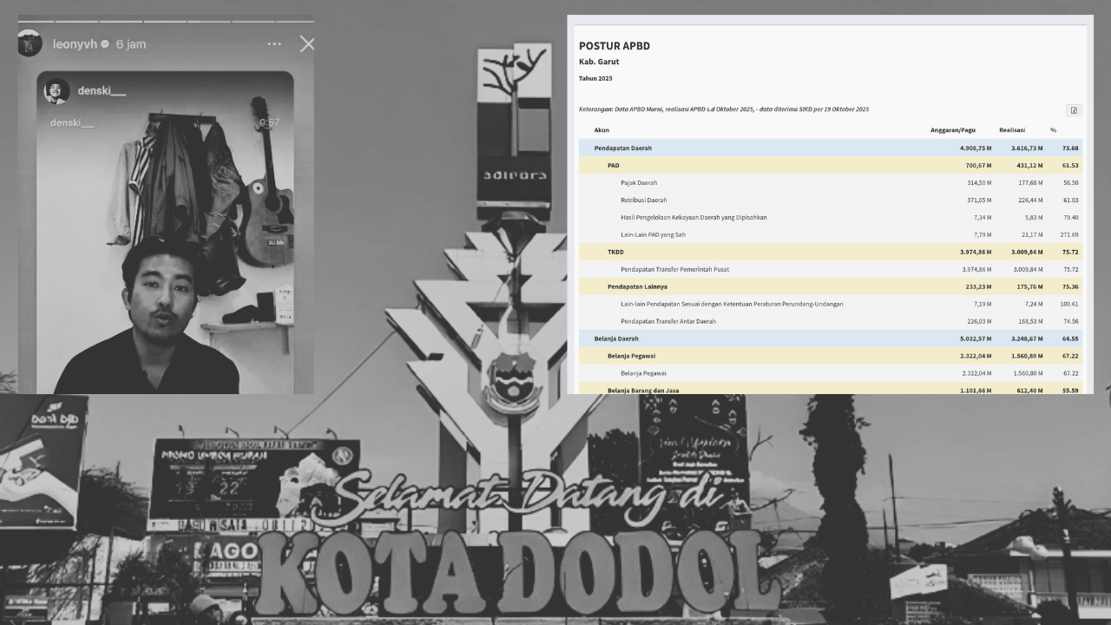Download the Postur APBD table export icon

1074,110
